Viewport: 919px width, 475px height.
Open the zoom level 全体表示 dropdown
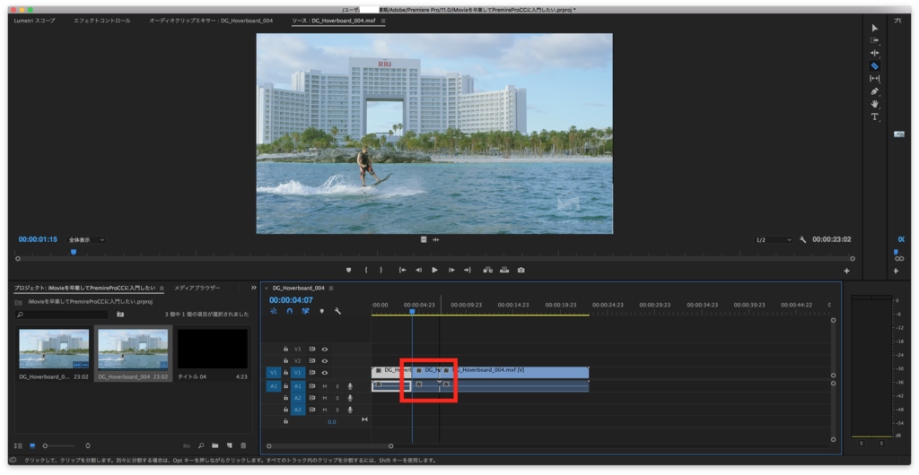pos(86,240)
